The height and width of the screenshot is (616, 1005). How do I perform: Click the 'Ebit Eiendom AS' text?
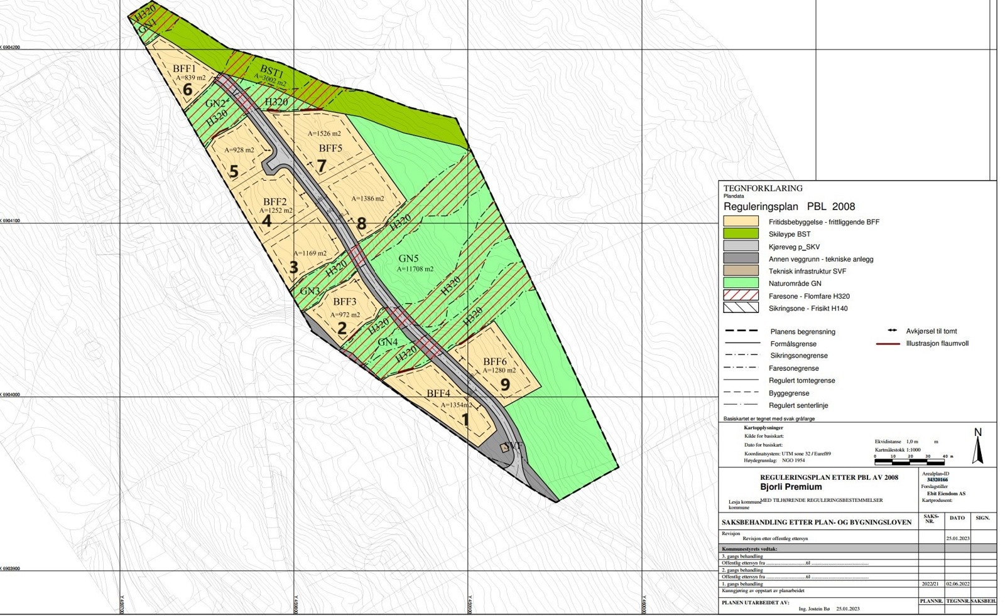pos(946,494)
